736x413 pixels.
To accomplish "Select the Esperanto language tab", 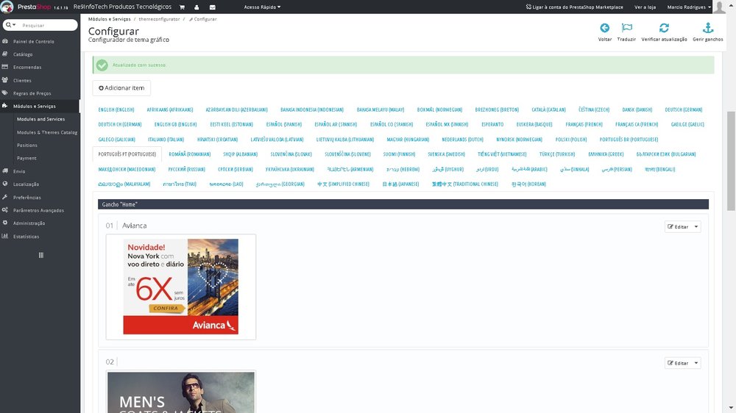I will (x=492, y=125).
